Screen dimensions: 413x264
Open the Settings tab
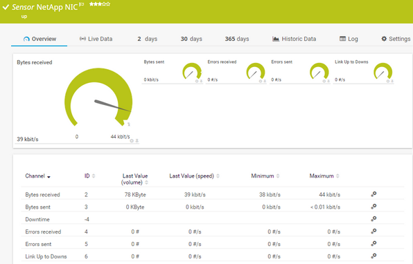pos(396,39)
